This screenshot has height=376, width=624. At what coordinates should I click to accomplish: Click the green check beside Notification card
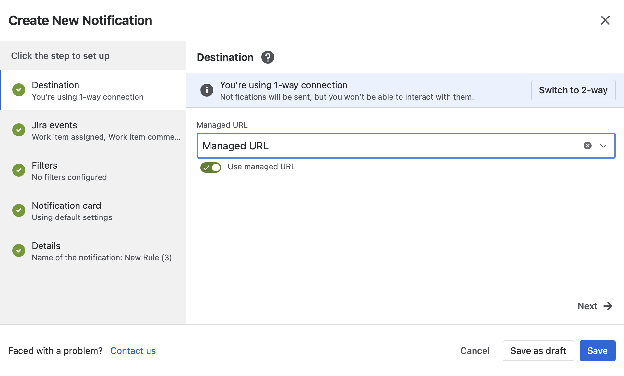[19, 210]
